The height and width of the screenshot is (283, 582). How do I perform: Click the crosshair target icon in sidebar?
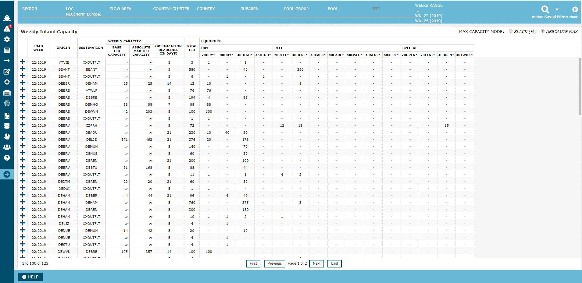pos(7,82)
